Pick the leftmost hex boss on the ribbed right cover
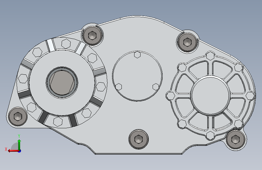The width and height of the screenshot is (262, 170). pyautogui.click(x=171, y=96)
